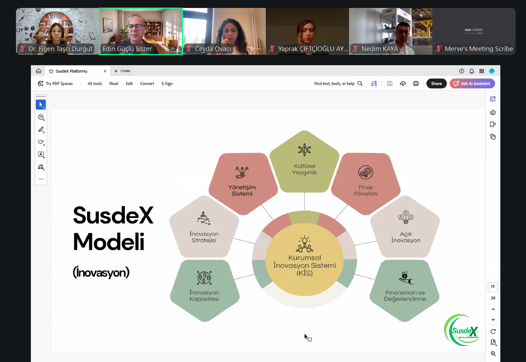Click the Save icon
Screen dimensions: 526x362
(x=390, y=84)
